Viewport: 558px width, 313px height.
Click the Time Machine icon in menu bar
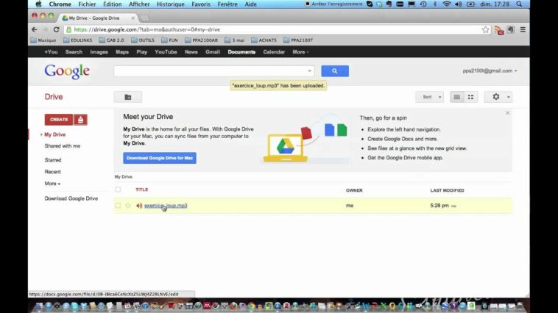[423, 4]
